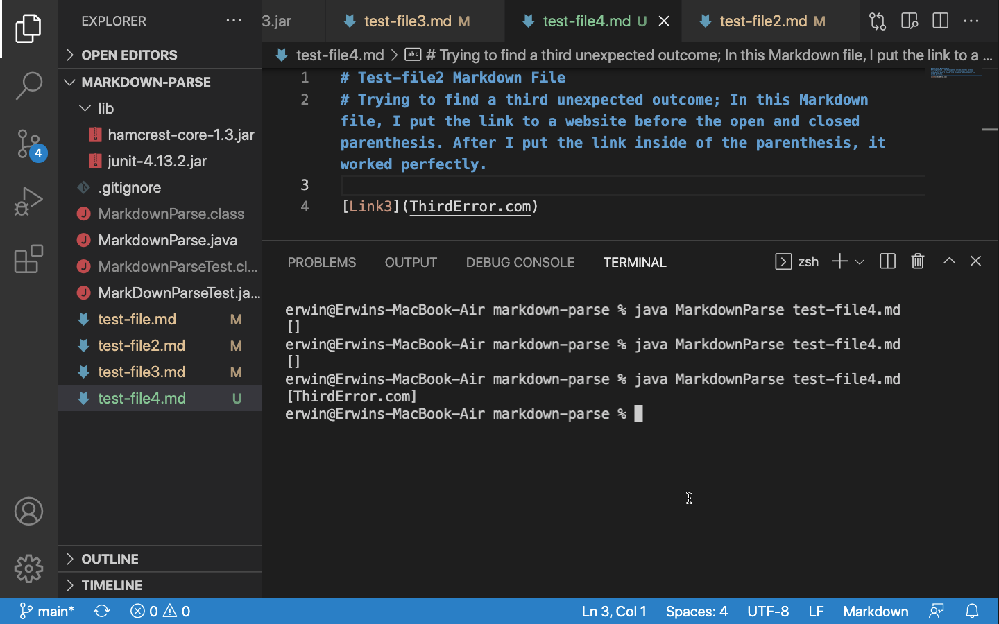Open the Manage gear icon
This screenshot has width=999, height=624.
click(28, 569)
